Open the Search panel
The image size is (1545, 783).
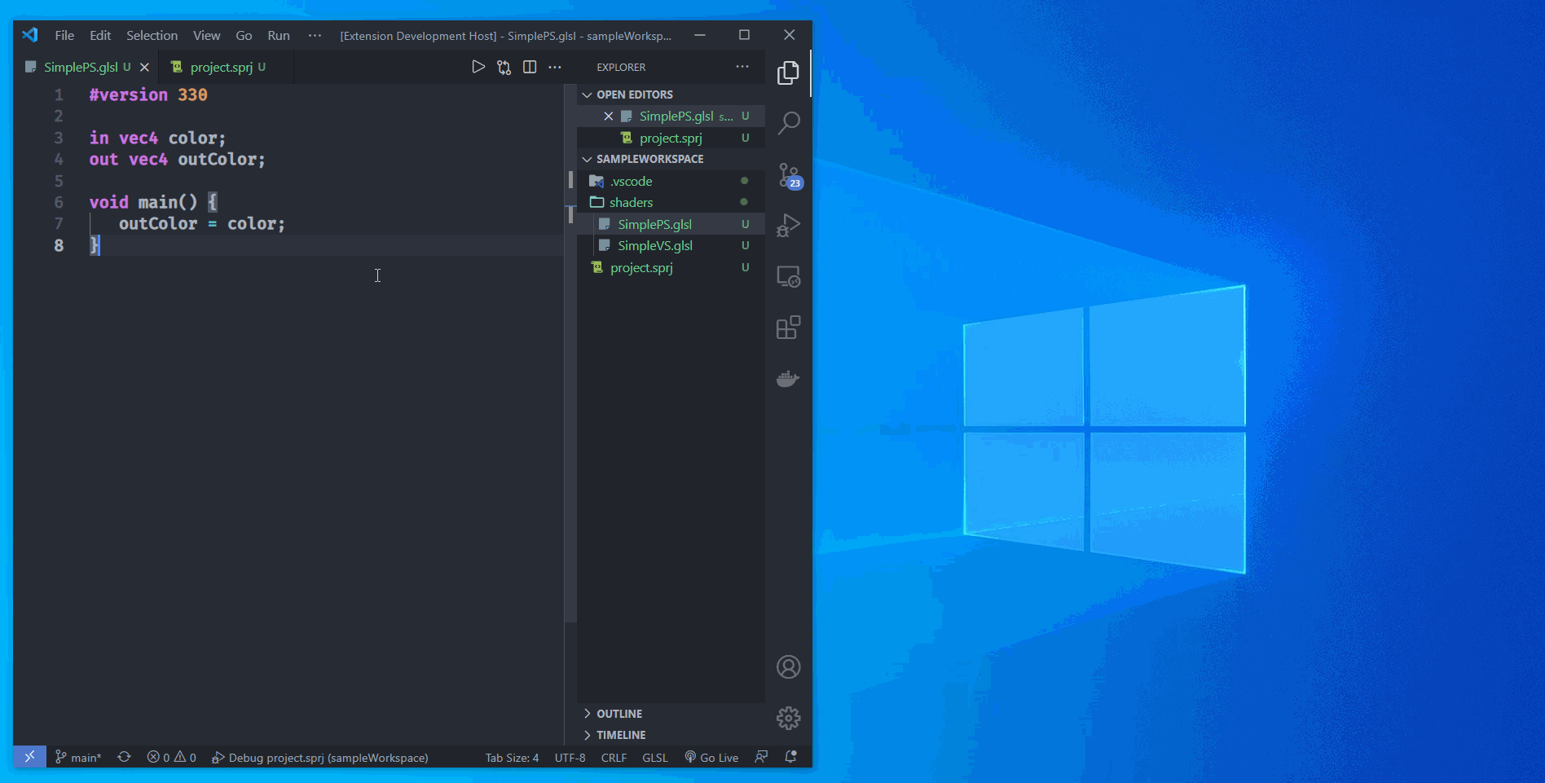coord(788,122)
